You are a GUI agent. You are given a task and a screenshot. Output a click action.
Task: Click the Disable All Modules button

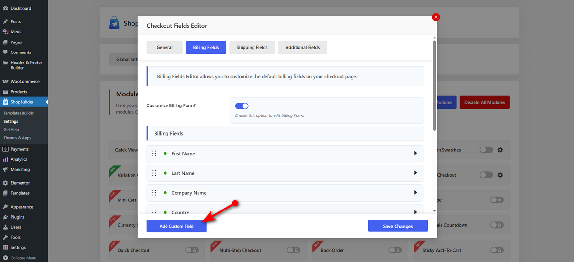[x=485, y=102]
